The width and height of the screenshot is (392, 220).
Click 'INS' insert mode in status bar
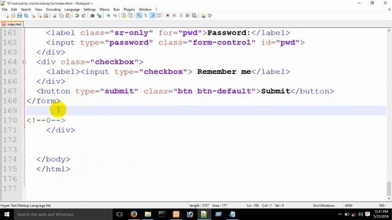point(382,205)
